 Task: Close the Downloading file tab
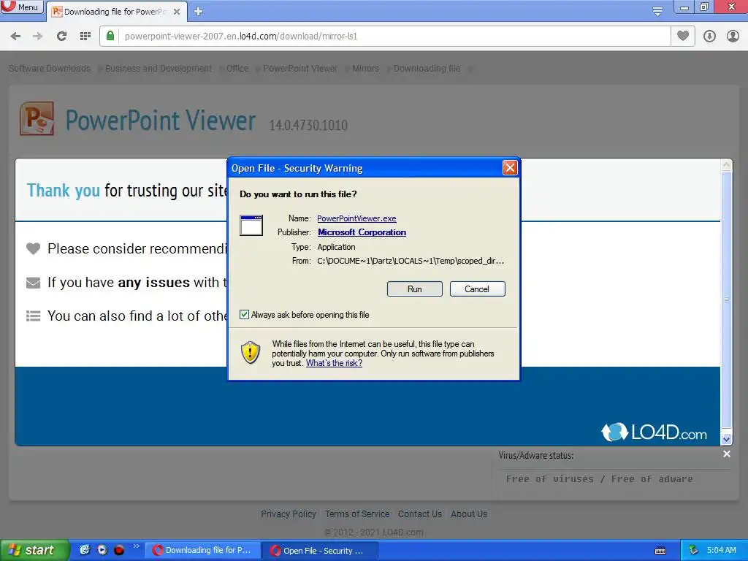coord(177,12)
